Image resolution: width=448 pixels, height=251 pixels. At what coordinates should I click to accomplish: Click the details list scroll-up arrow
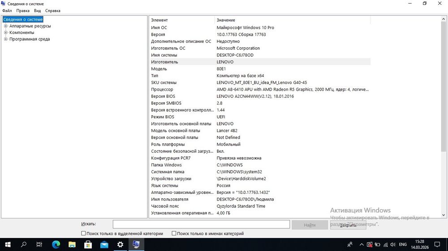pos(444,19)
